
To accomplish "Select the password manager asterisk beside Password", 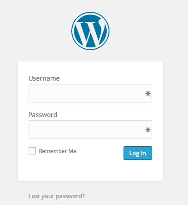I will (148, 130).
